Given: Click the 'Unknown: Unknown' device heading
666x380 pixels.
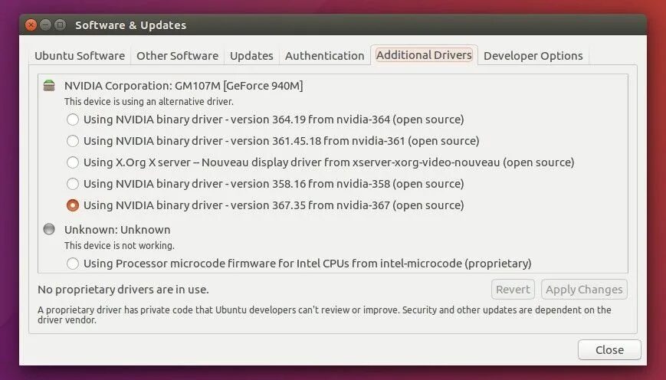Looking at the screenshot, I should click(x=117, y=230).
